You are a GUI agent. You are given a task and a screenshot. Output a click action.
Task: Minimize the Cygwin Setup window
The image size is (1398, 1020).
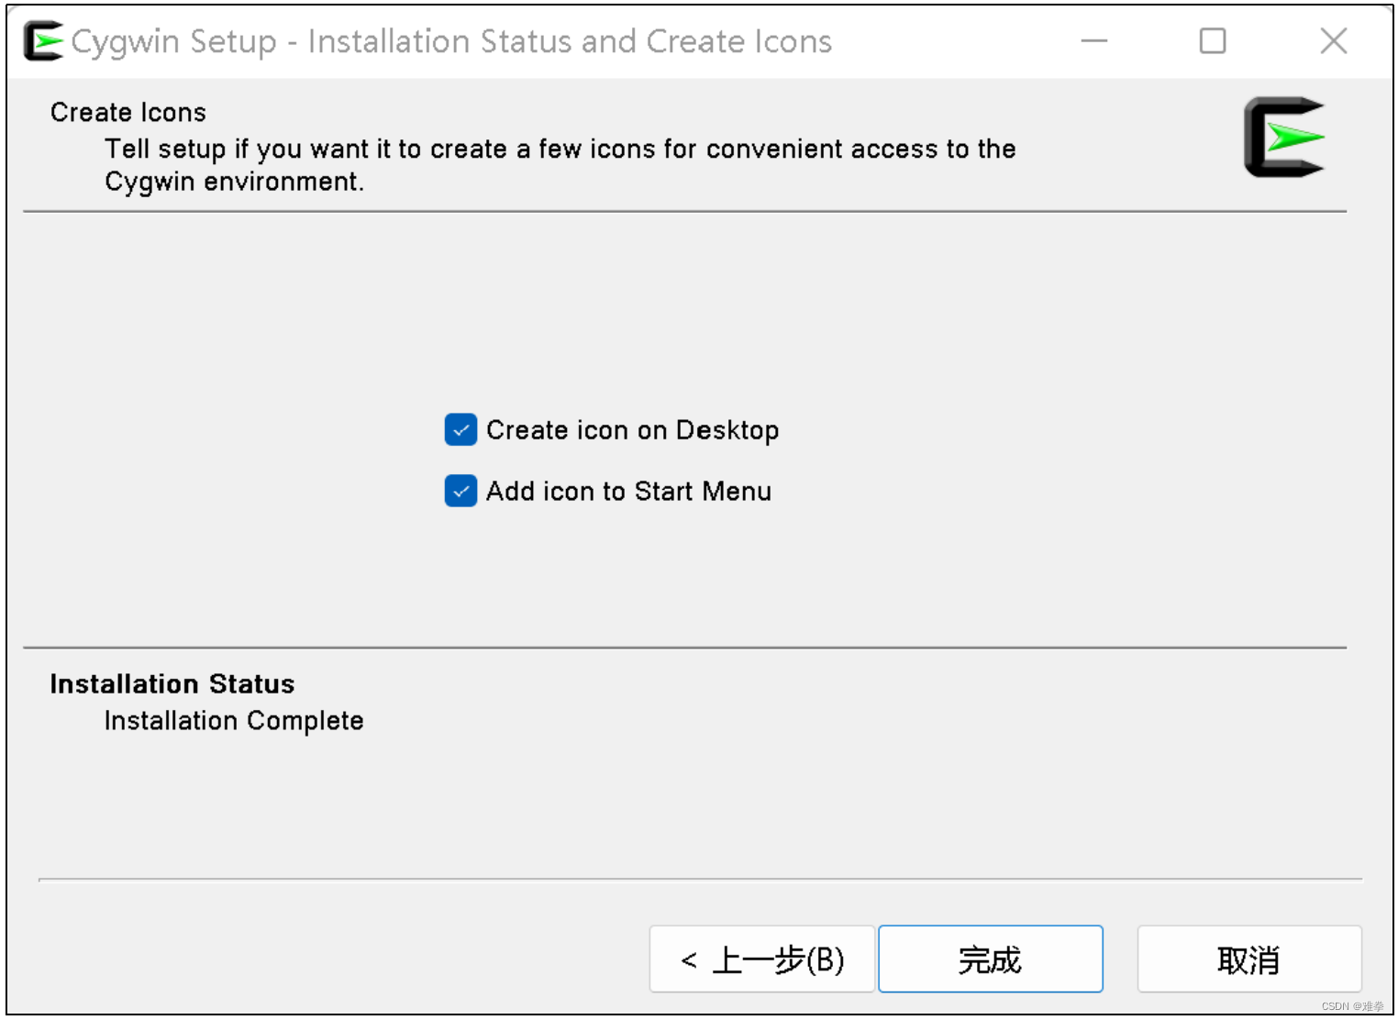click(1093, 40)
